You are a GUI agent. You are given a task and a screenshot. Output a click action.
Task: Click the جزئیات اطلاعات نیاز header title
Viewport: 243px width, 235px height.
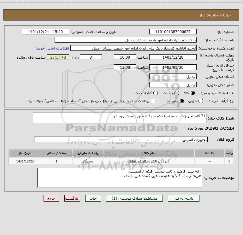click(x=215, y=15)
